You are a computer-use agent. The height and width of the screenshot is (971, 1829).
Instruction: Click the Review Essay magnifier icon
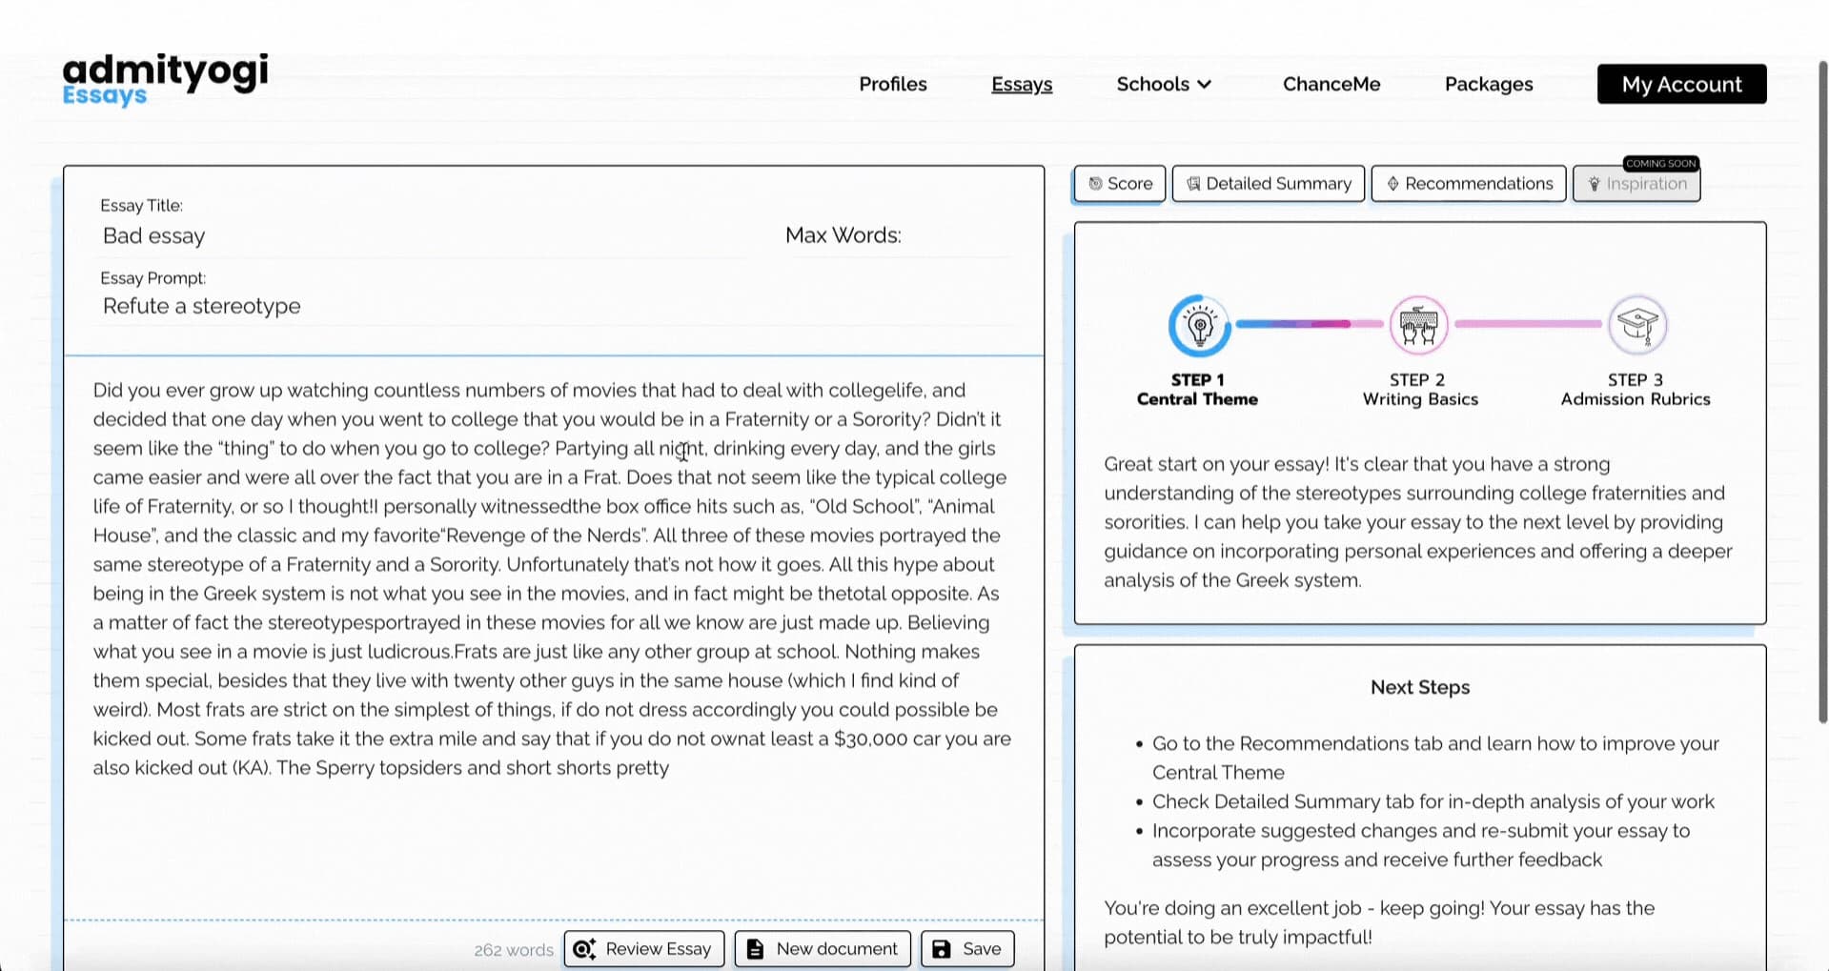tap(584, 949)
